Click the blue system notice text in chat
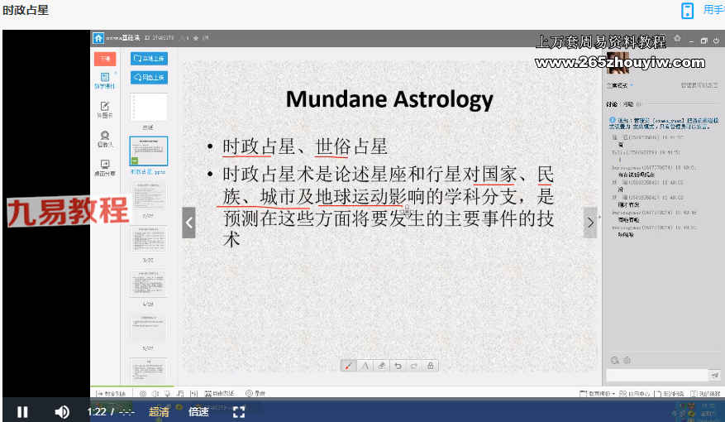Screen dimensions: 725x422 pos(664,123)
